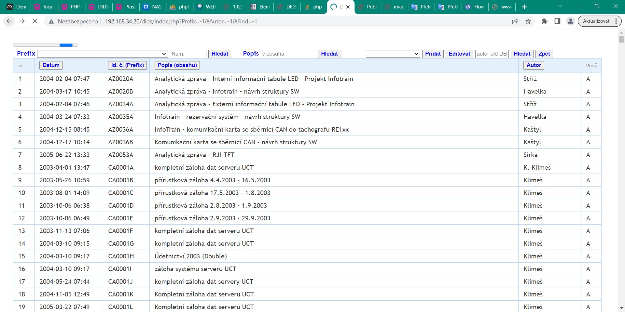Open a new browser tab
Viewport: 625px width, 313px height.
click(x=524, y=7)
